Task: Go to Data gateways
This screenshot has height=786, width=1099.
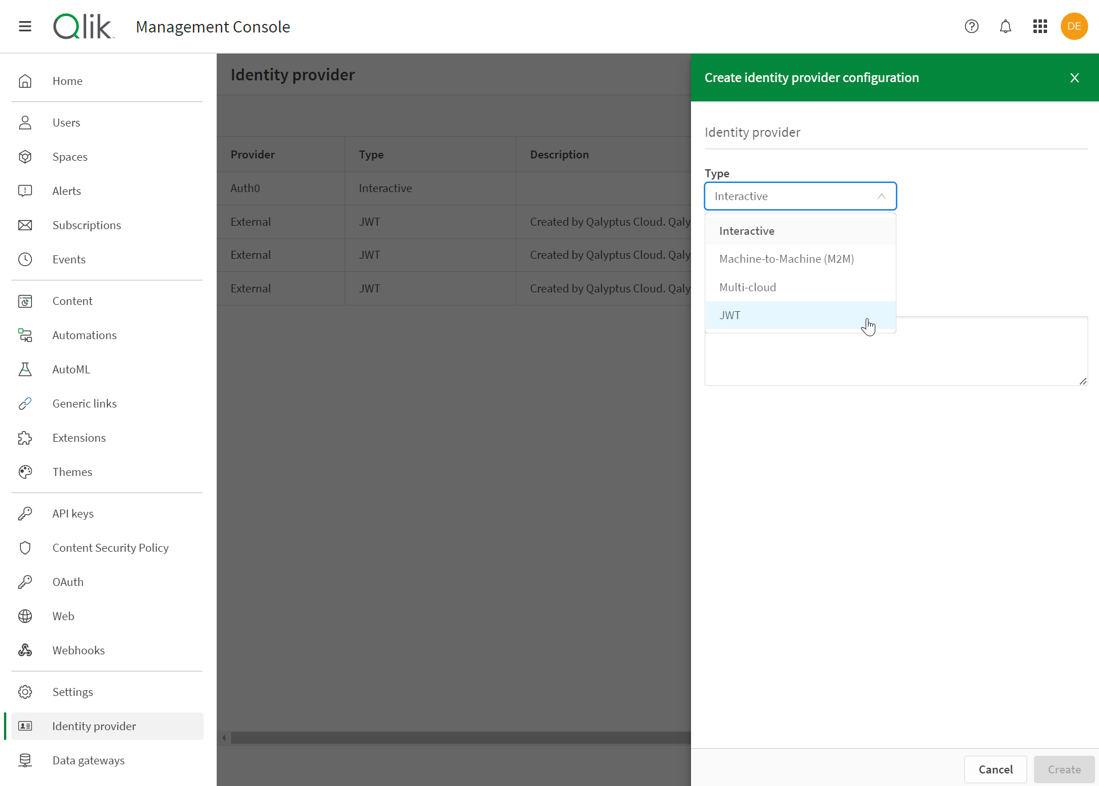Action: [x=88, y=760]
